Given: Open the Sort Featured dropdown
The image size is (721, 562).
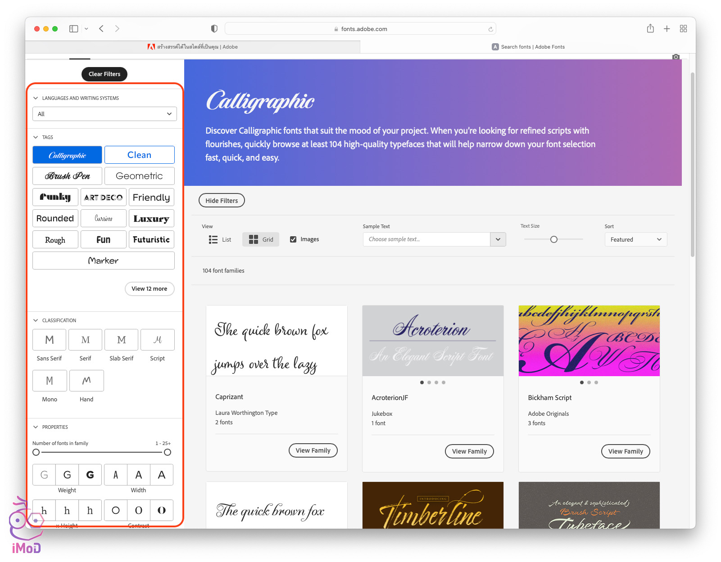Looking at the screenshot, I should [635, 239].
